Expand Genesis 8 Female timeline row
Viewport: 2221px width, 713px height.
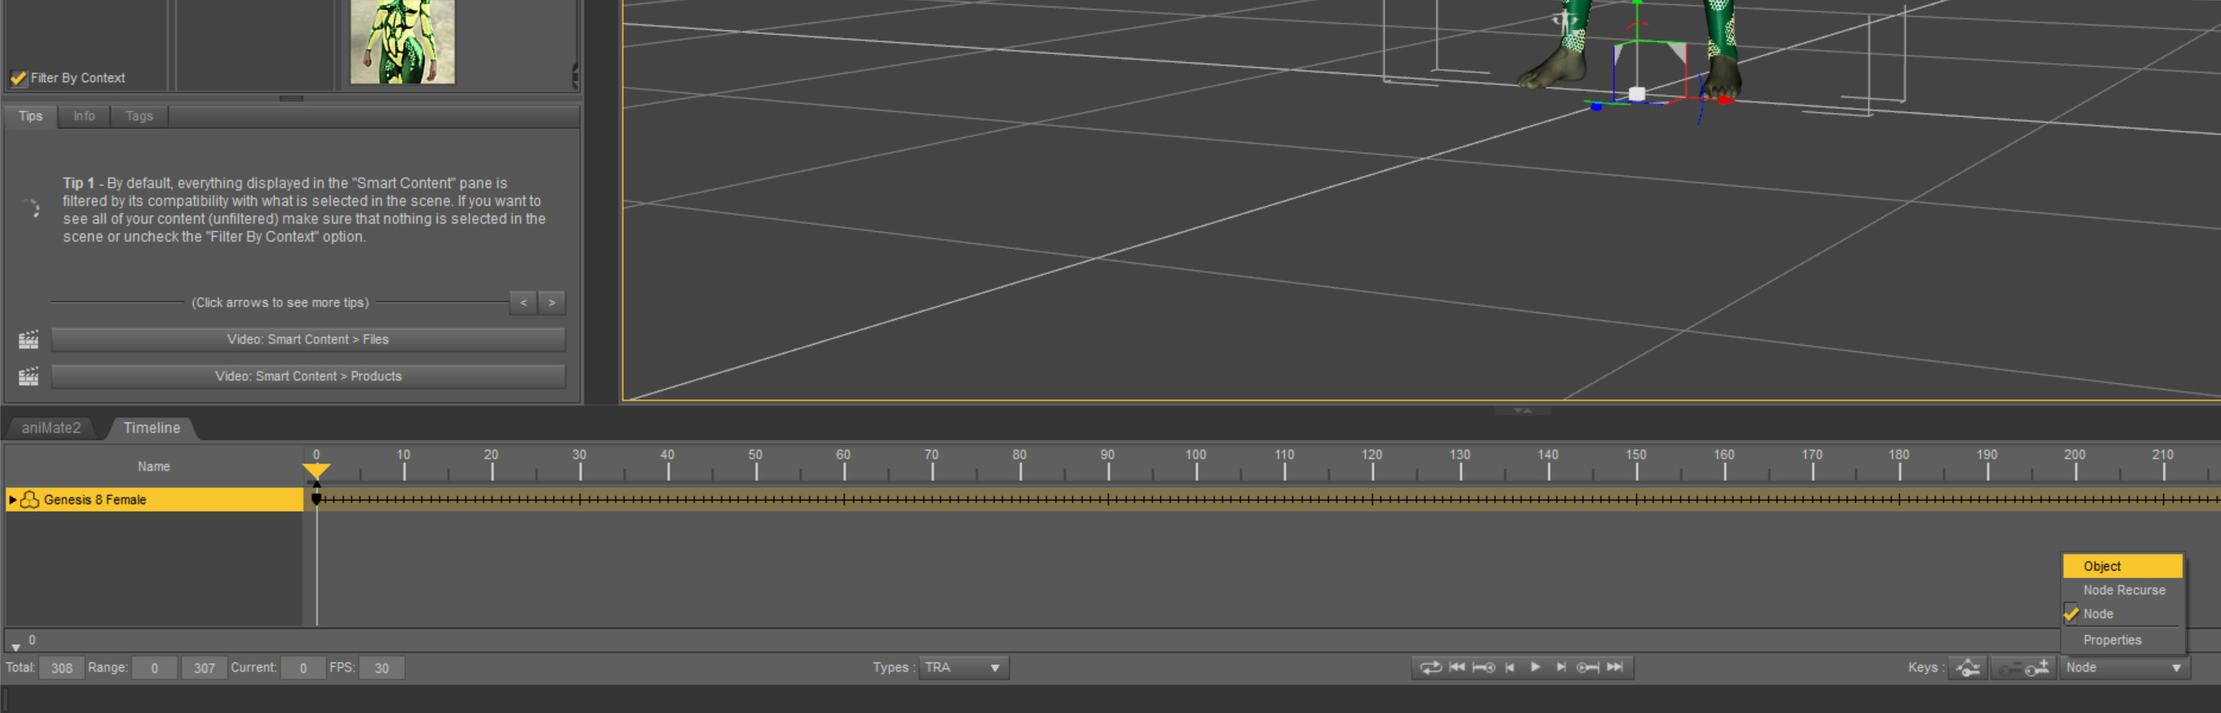(12, 501)
